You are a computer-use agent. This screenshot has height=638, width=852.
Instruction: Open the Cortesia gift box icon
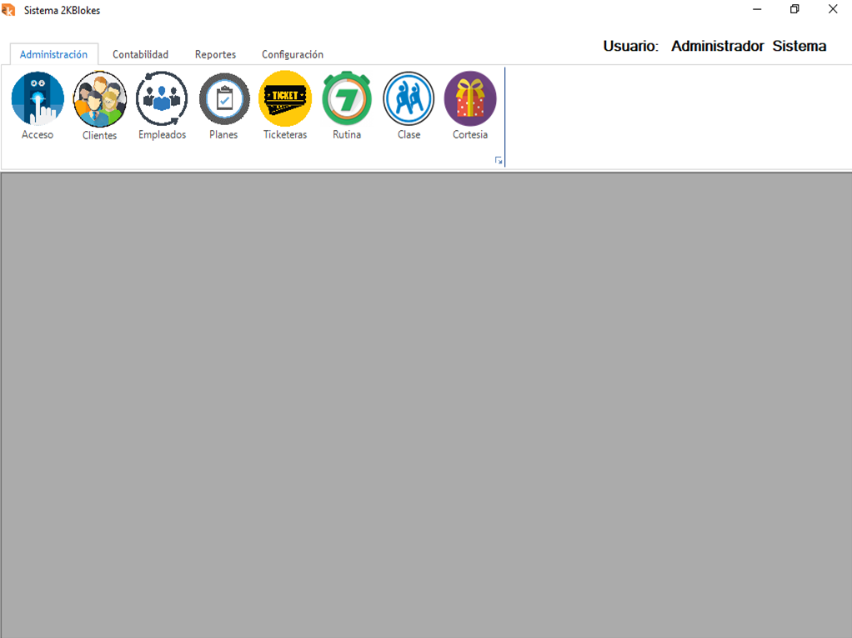(470, 99)
